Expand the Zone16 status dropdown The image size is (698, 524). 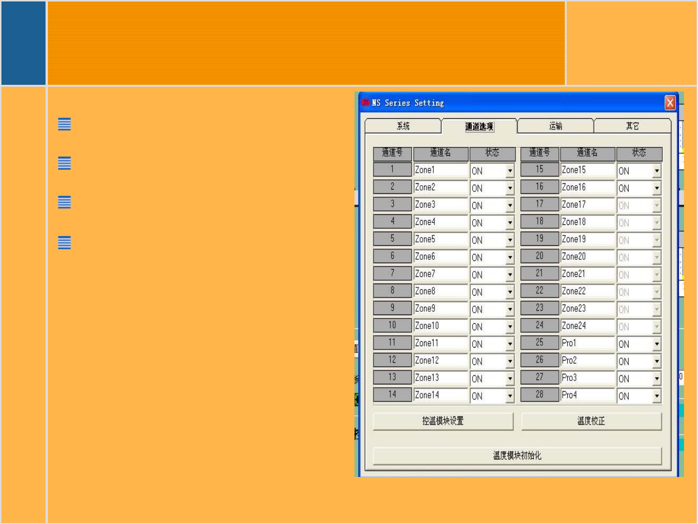coord(657,188)
